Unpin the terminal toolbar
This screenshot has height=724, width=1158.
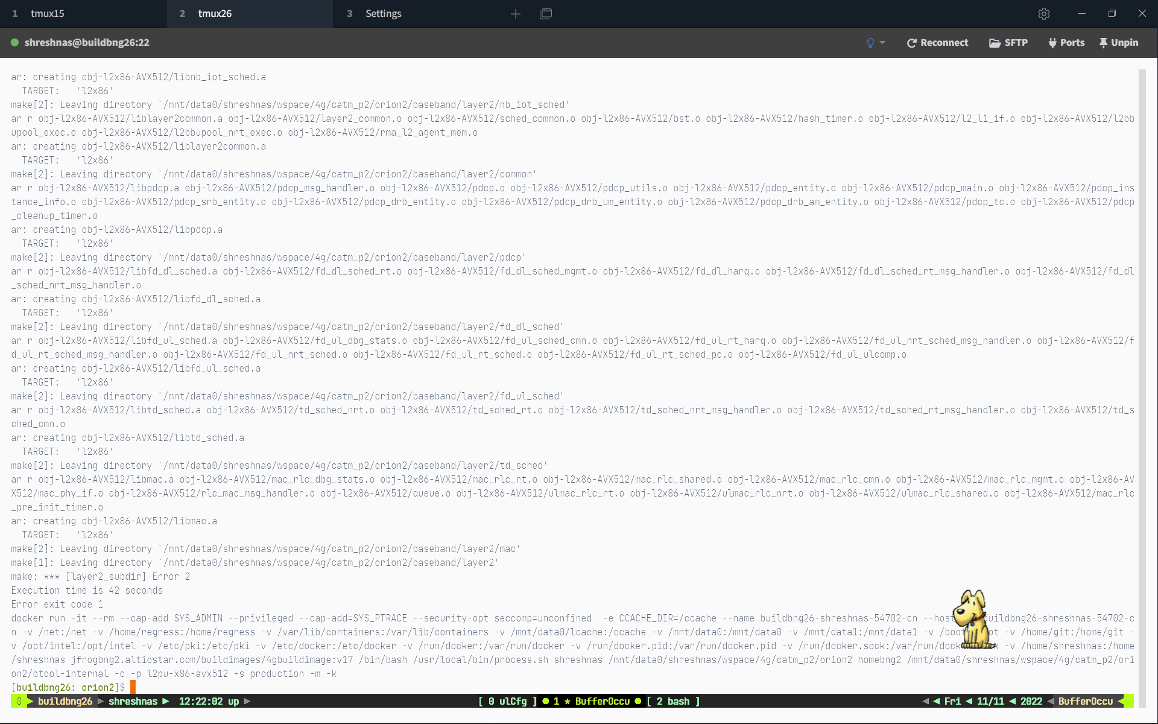[1119, 42]
